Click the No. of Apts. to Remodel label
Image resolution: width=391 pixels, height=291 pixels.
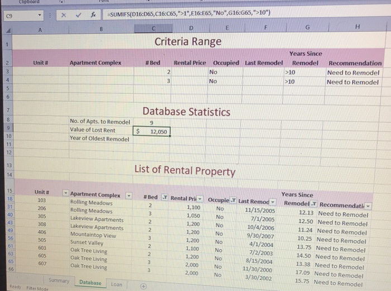coord(100,122)
